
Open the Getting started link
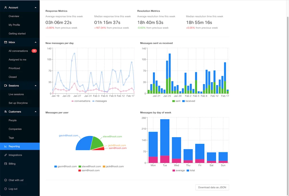pos(17,34)
